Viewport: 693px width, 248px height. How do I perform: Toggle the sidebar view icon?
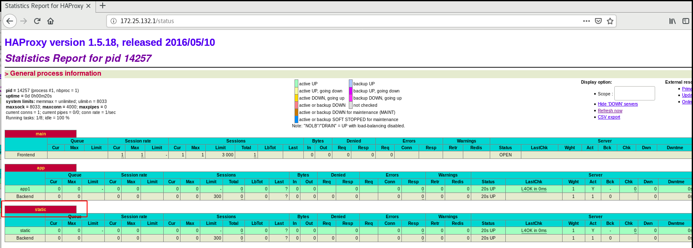pos(686,21)
